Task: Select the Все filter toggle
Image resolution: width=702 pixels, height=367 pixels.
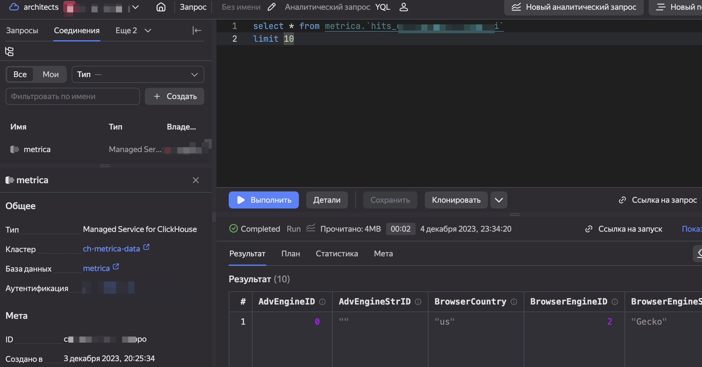Action: (20, 74)
